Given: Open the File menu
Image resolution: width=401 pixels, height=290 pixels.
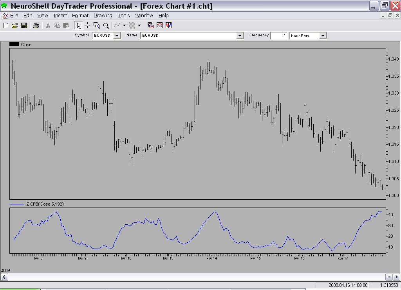Looking at the screenshot, I should click(14, 16).
